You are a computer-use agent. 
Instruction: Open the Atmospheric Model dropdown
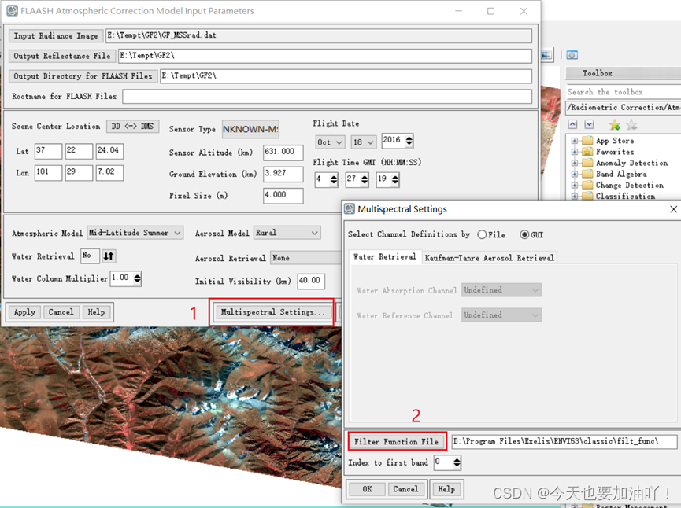click(135, 233)
